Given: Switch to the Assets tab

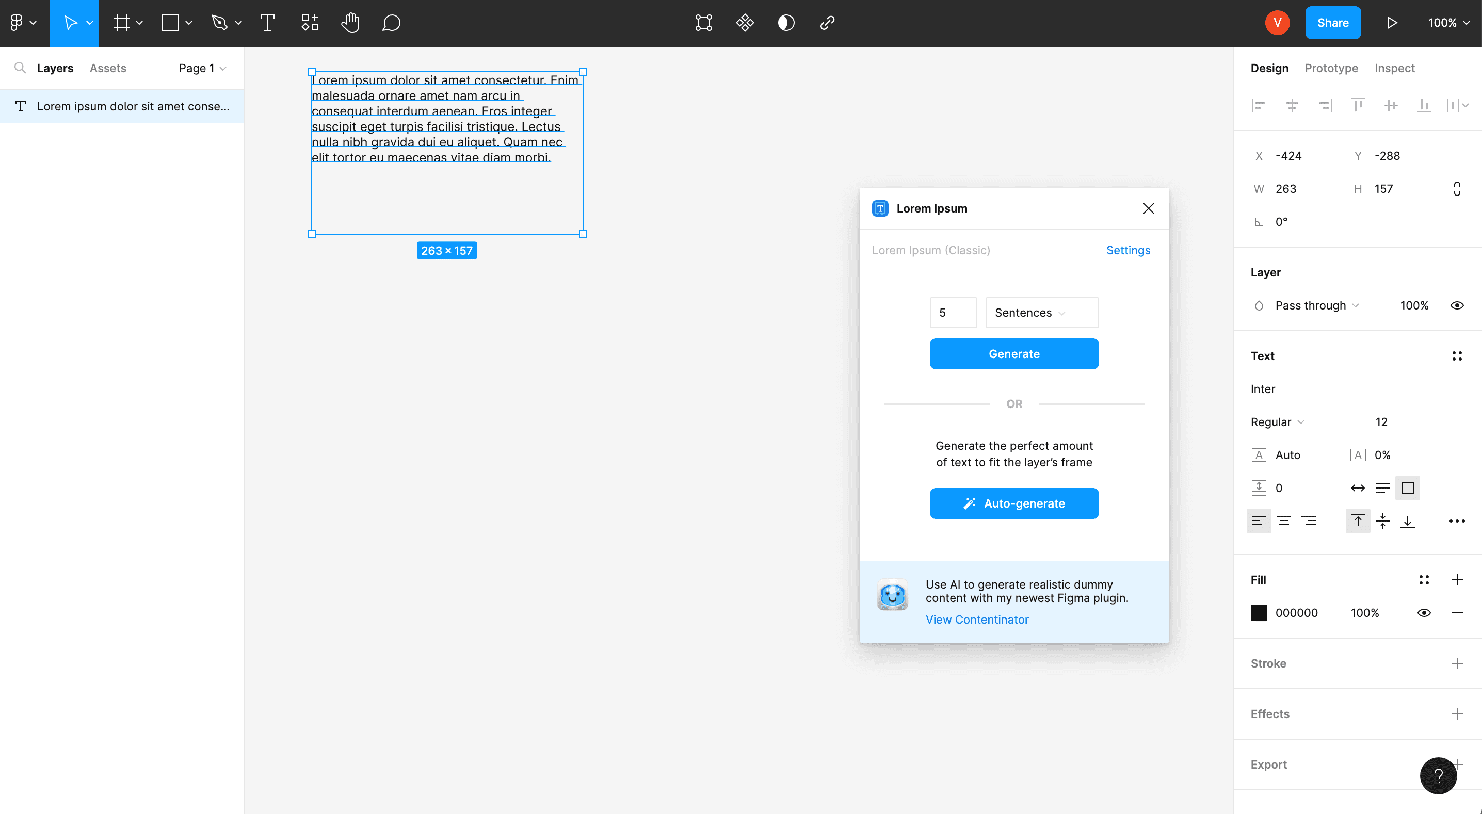Looking at the screenshot, I should click(107, 68).
